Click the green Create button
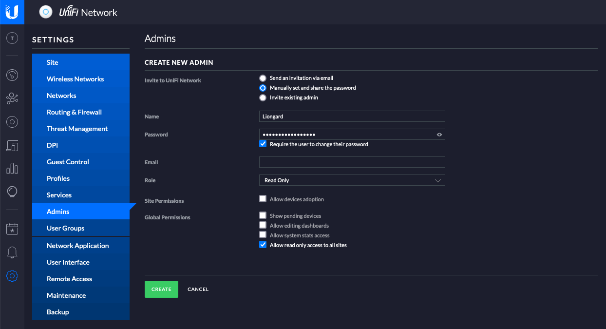The height and width of the screenshot is (329, 606). pos(161,289)
